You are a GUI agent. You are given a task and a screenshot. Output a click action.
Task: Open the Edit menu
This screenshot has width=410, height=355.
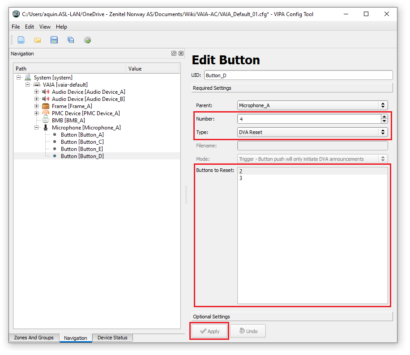coord(30,27)
